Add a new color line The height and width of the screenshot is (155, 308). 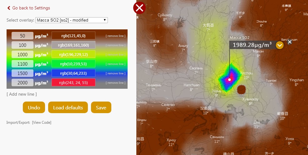[22, 94]
